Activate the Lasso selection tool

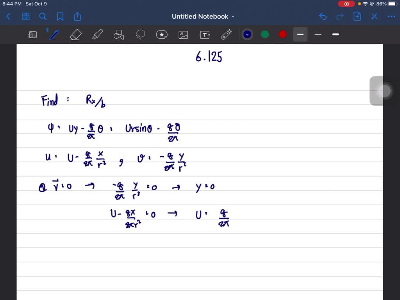coord(140,34)
